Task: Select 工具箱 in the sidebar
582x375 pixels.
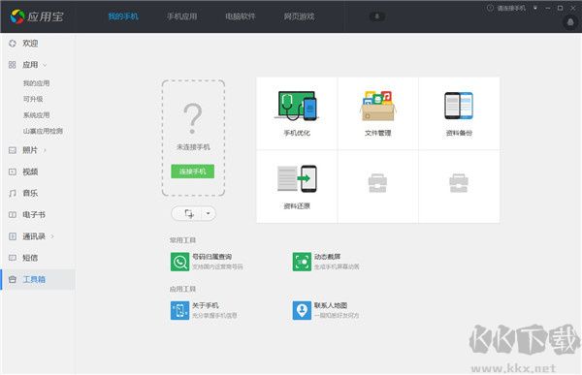Action: [38, 279]
